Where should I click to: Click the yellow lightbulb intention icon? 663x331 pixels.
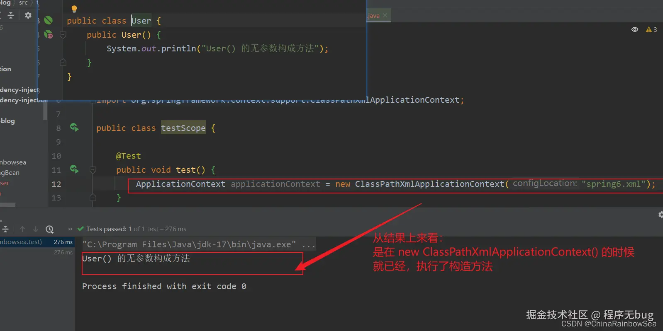tap(74, 9)
